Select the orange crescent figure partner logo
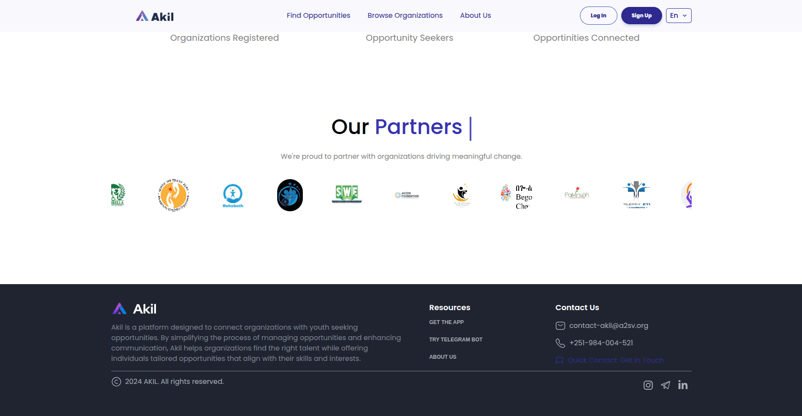Viewport: 802px width, 416px height. coord(462,195)
